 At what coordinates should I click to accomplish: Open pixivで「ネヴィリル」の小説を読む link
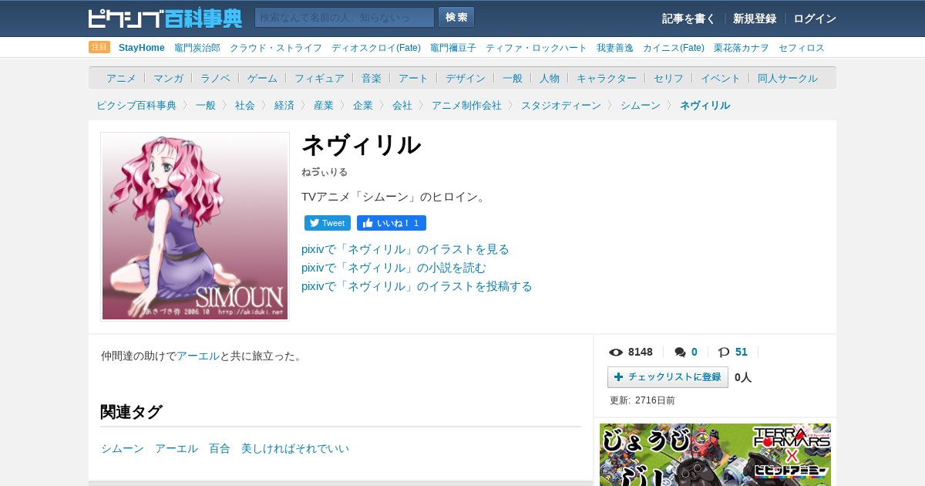coord(394,268)
